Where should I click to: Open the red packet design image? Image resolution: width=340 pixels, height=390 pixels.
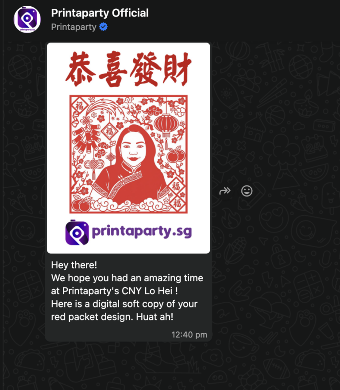pyautogui.click(x=128, y=148)
